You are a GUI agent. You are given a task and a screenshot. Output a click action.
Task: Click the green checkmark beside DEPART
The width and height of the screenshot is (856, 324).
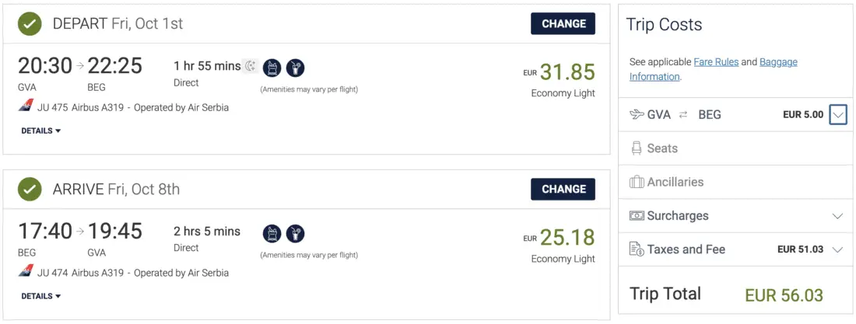[x=30, y=24]
